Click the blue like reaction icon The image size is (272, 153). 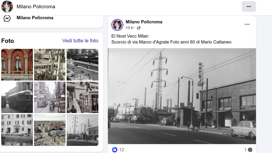coord(115,150)
